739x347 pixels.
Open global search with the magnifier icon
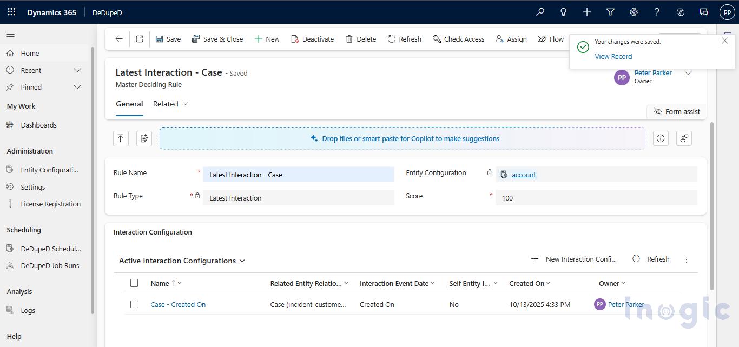click(539, 11)
